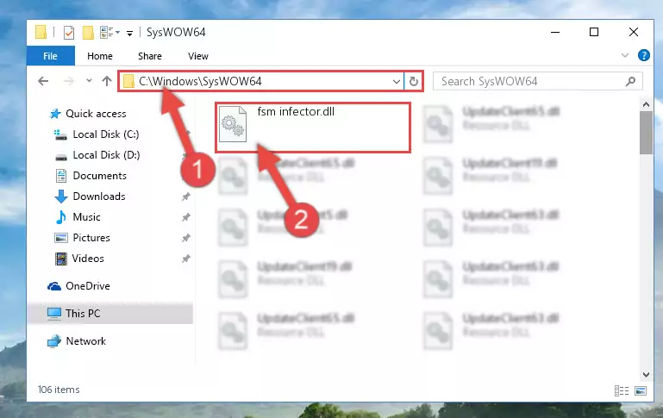
Task: Open Music in the sidebar
Action: click(x=78, y=217)
